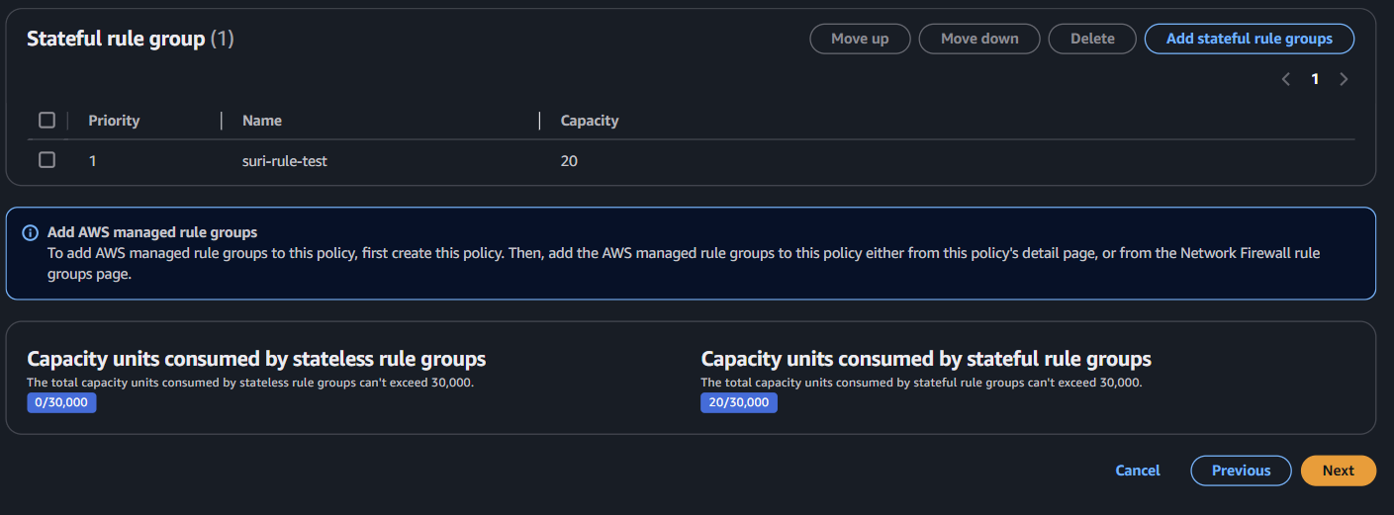Select pagination page number 1
Image resolution: width=1394 pixels, height=515 pixels.
1315,79
